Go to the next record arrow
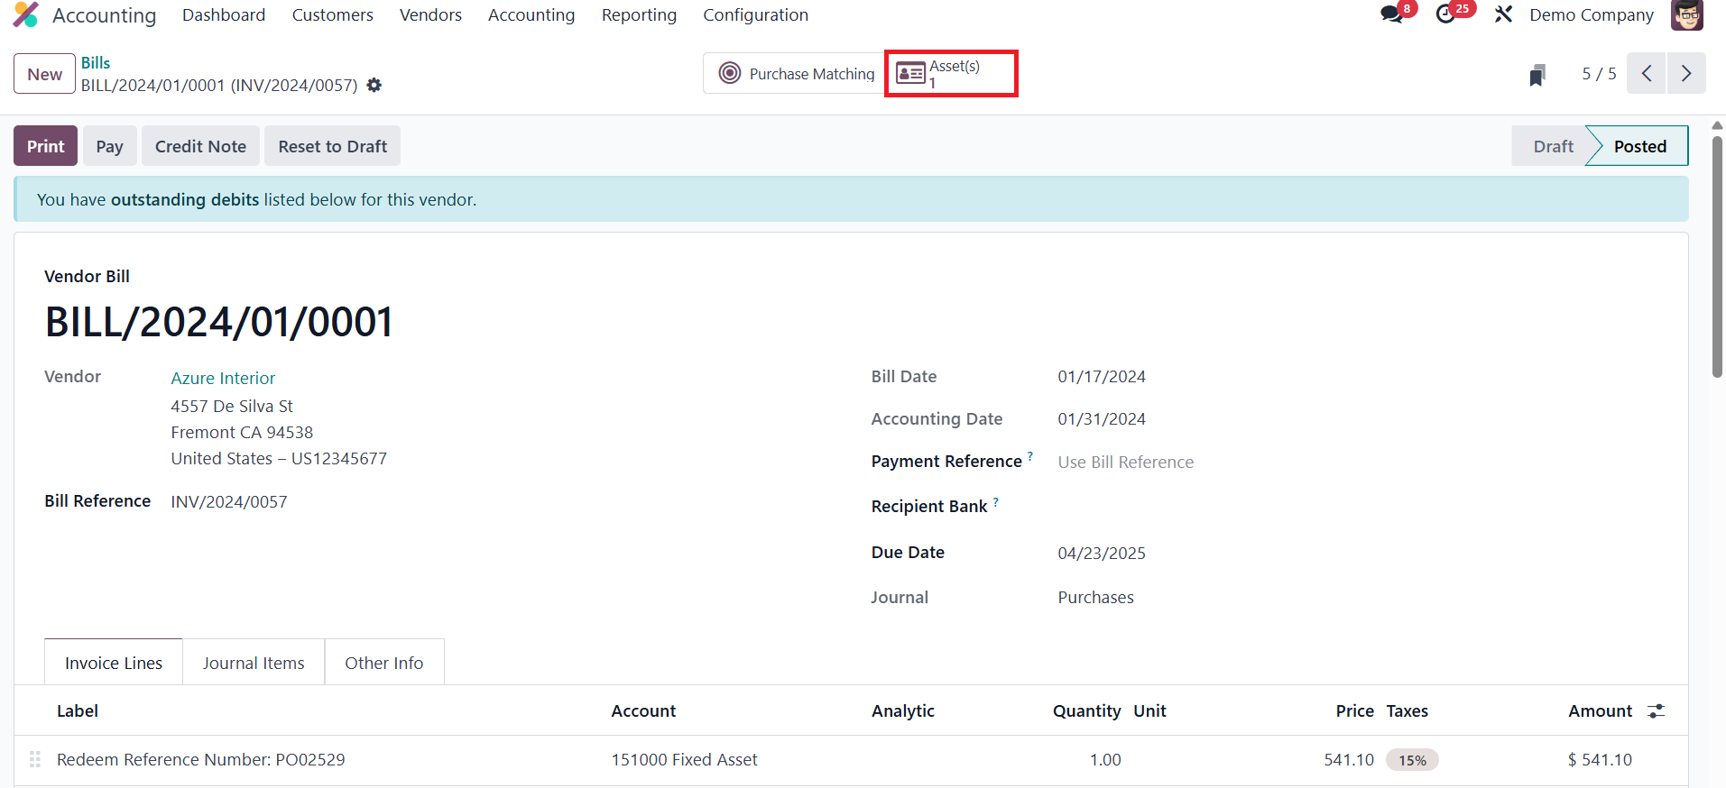 [x=1685, y=74]
